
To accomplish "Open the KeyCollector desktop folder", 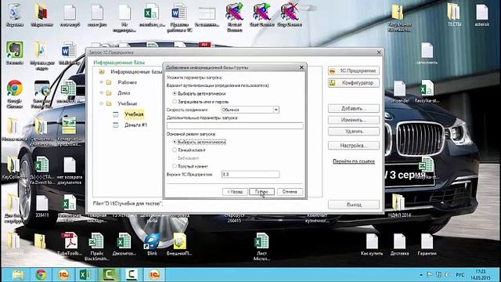I will coord(14,168).
